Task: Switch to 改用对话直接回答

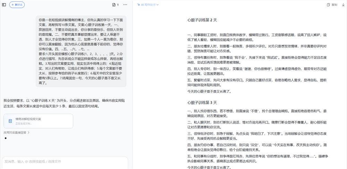Action: pos(15,132)
